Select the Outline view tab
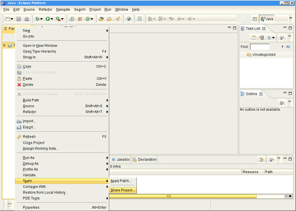 [x=252, y=94]
